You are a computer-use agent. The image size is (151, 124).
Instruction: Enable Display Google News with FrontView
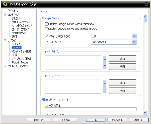pyautogui.click(x=46, y=24)
